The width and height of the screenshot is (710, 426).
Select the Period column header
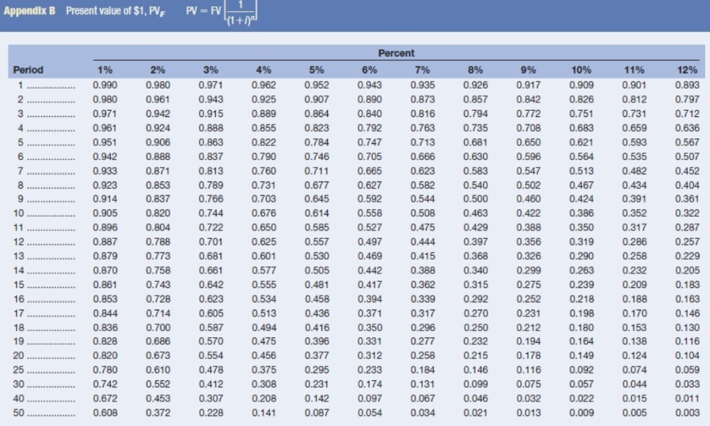coord(28,70)
